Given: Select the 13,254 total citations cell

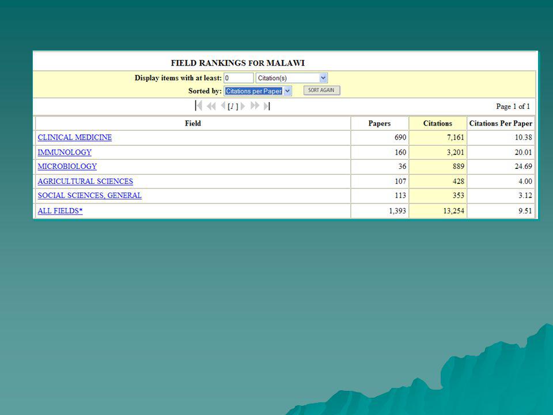Looking at the screenshot, I should [x=438, y=211].
